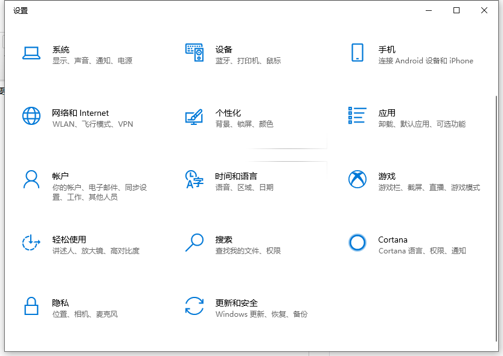This screenshot has width=503, height=356.
Task: Open 时间和语言 using its clock-letter icon
Action: click(194, 179)
